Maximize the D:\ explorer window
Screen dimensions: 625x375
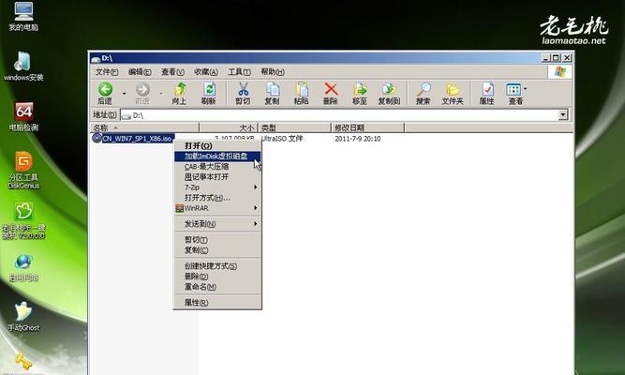pyautogui.click(x=557, y=58)
